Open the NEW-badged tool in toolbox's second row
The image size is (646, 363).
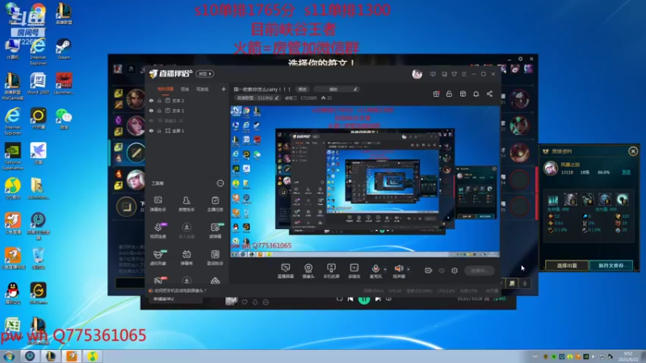click(215, 231)
